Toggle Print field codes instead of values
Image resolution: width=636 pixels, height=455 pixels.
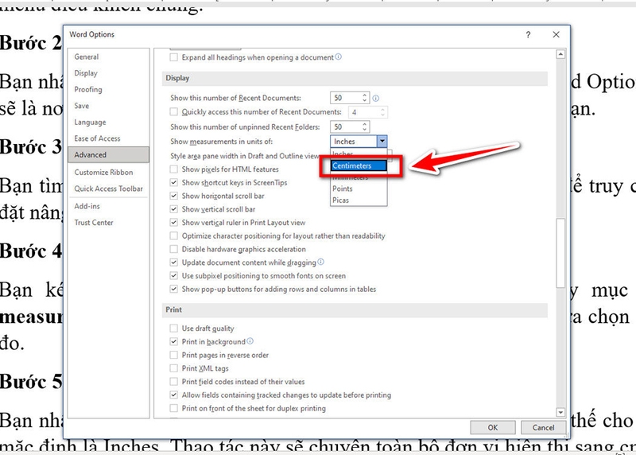(x=173, y=382)
